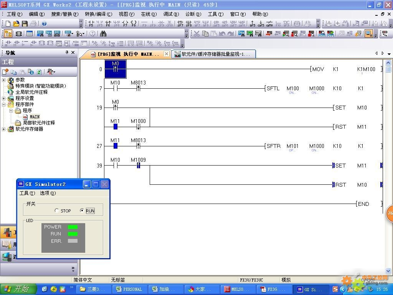The width and height of the screenshot is (393, 295).
Task: Insert coil with the F7 icon
Action: [x=125, y=23]
